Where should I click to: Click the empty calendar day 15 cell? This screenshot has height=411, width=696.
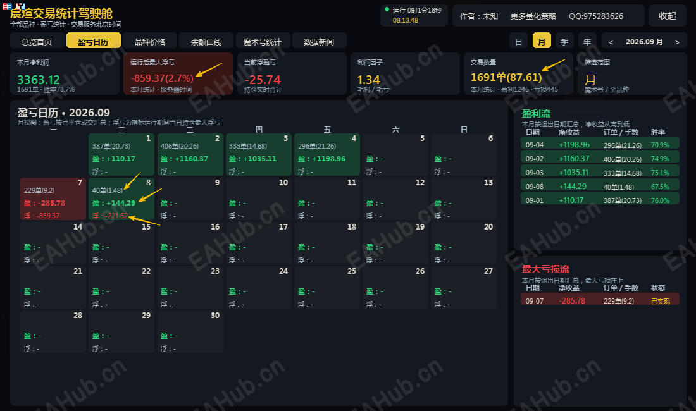[121, 243]
